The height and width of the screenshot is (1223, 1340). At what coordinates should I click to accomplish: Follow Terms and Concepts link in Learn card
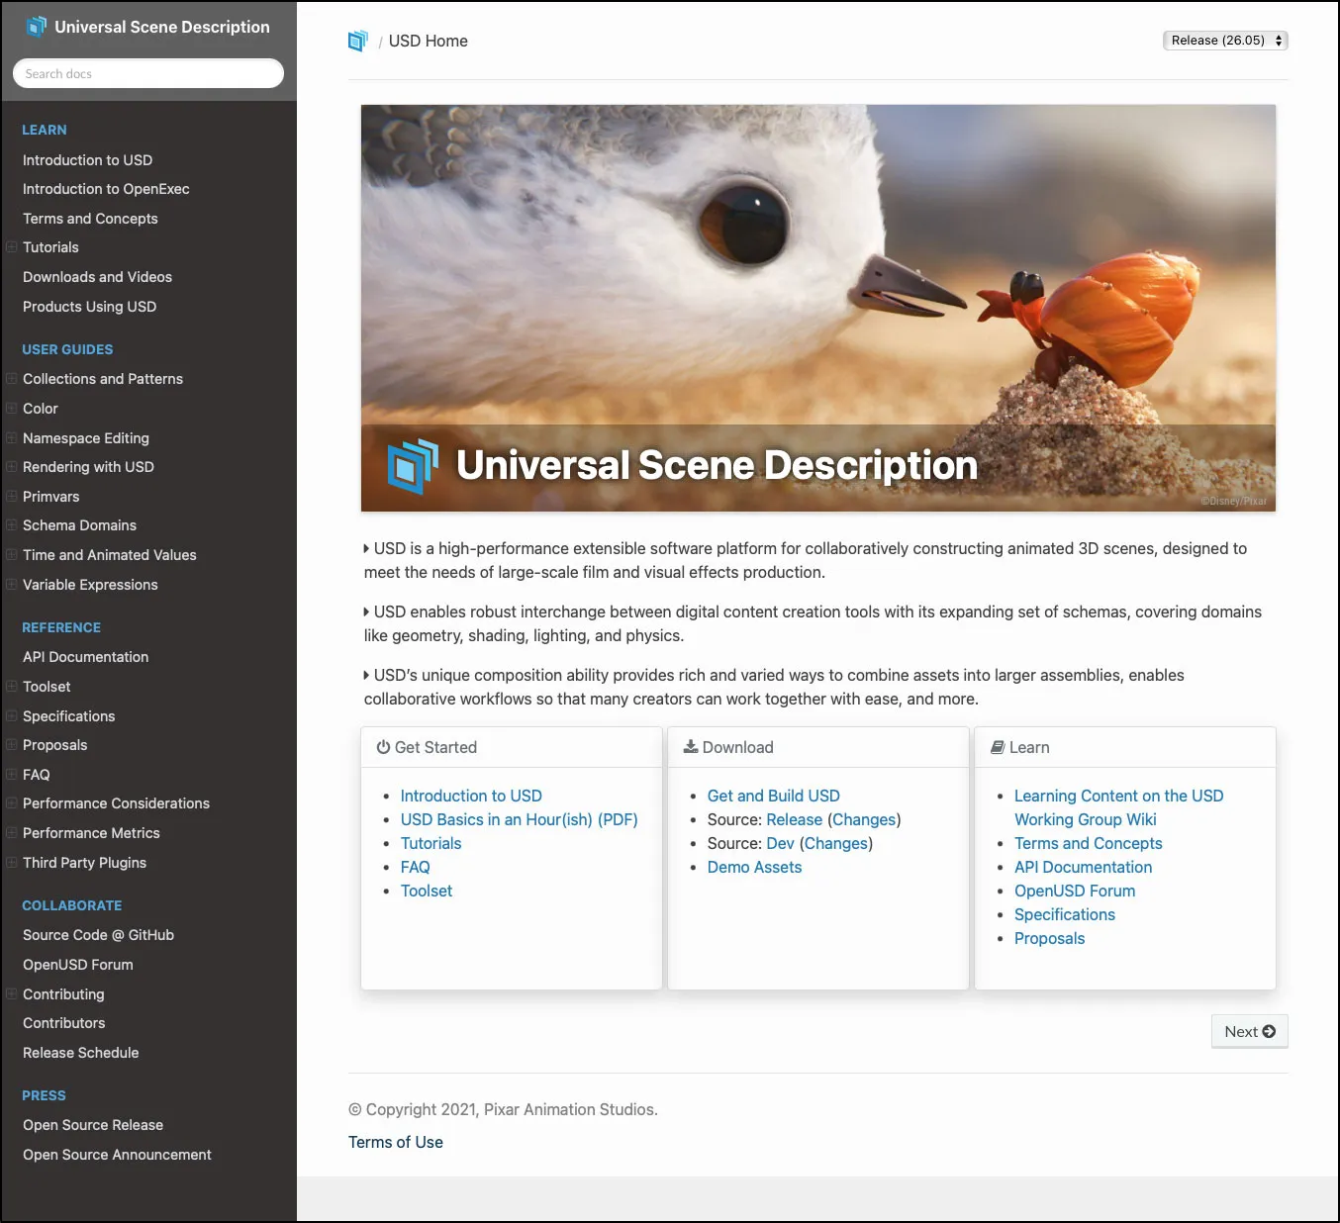coord(1088,843)
